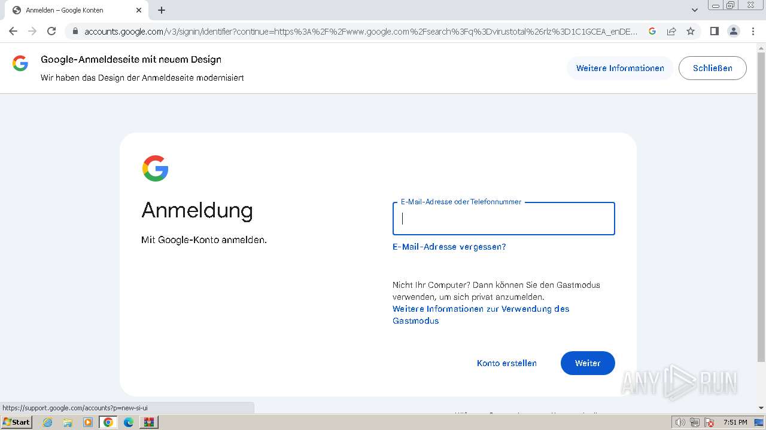Share this page using the share icon
766x430 pixels.
click(x=671, y=31)
